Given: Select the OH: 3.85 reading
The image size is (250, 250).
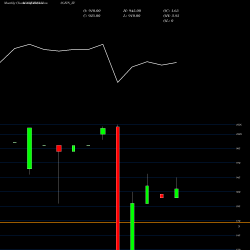Looking at the screenshot, I should coord(171,16).
